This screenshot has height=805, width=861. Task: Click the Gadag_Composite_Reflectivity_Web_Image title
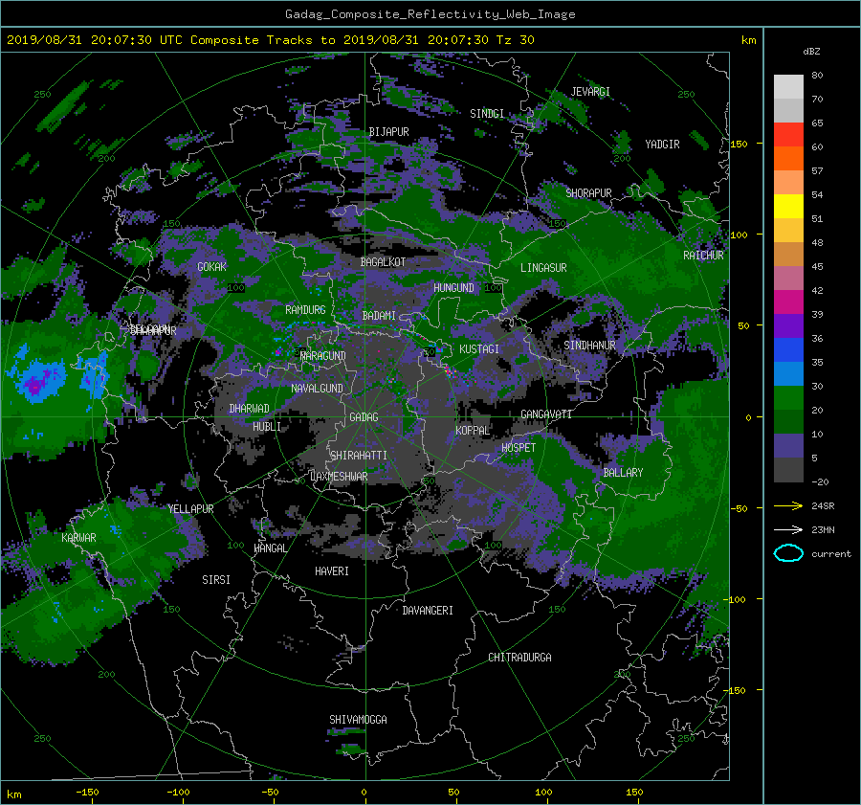coord(430,14)
